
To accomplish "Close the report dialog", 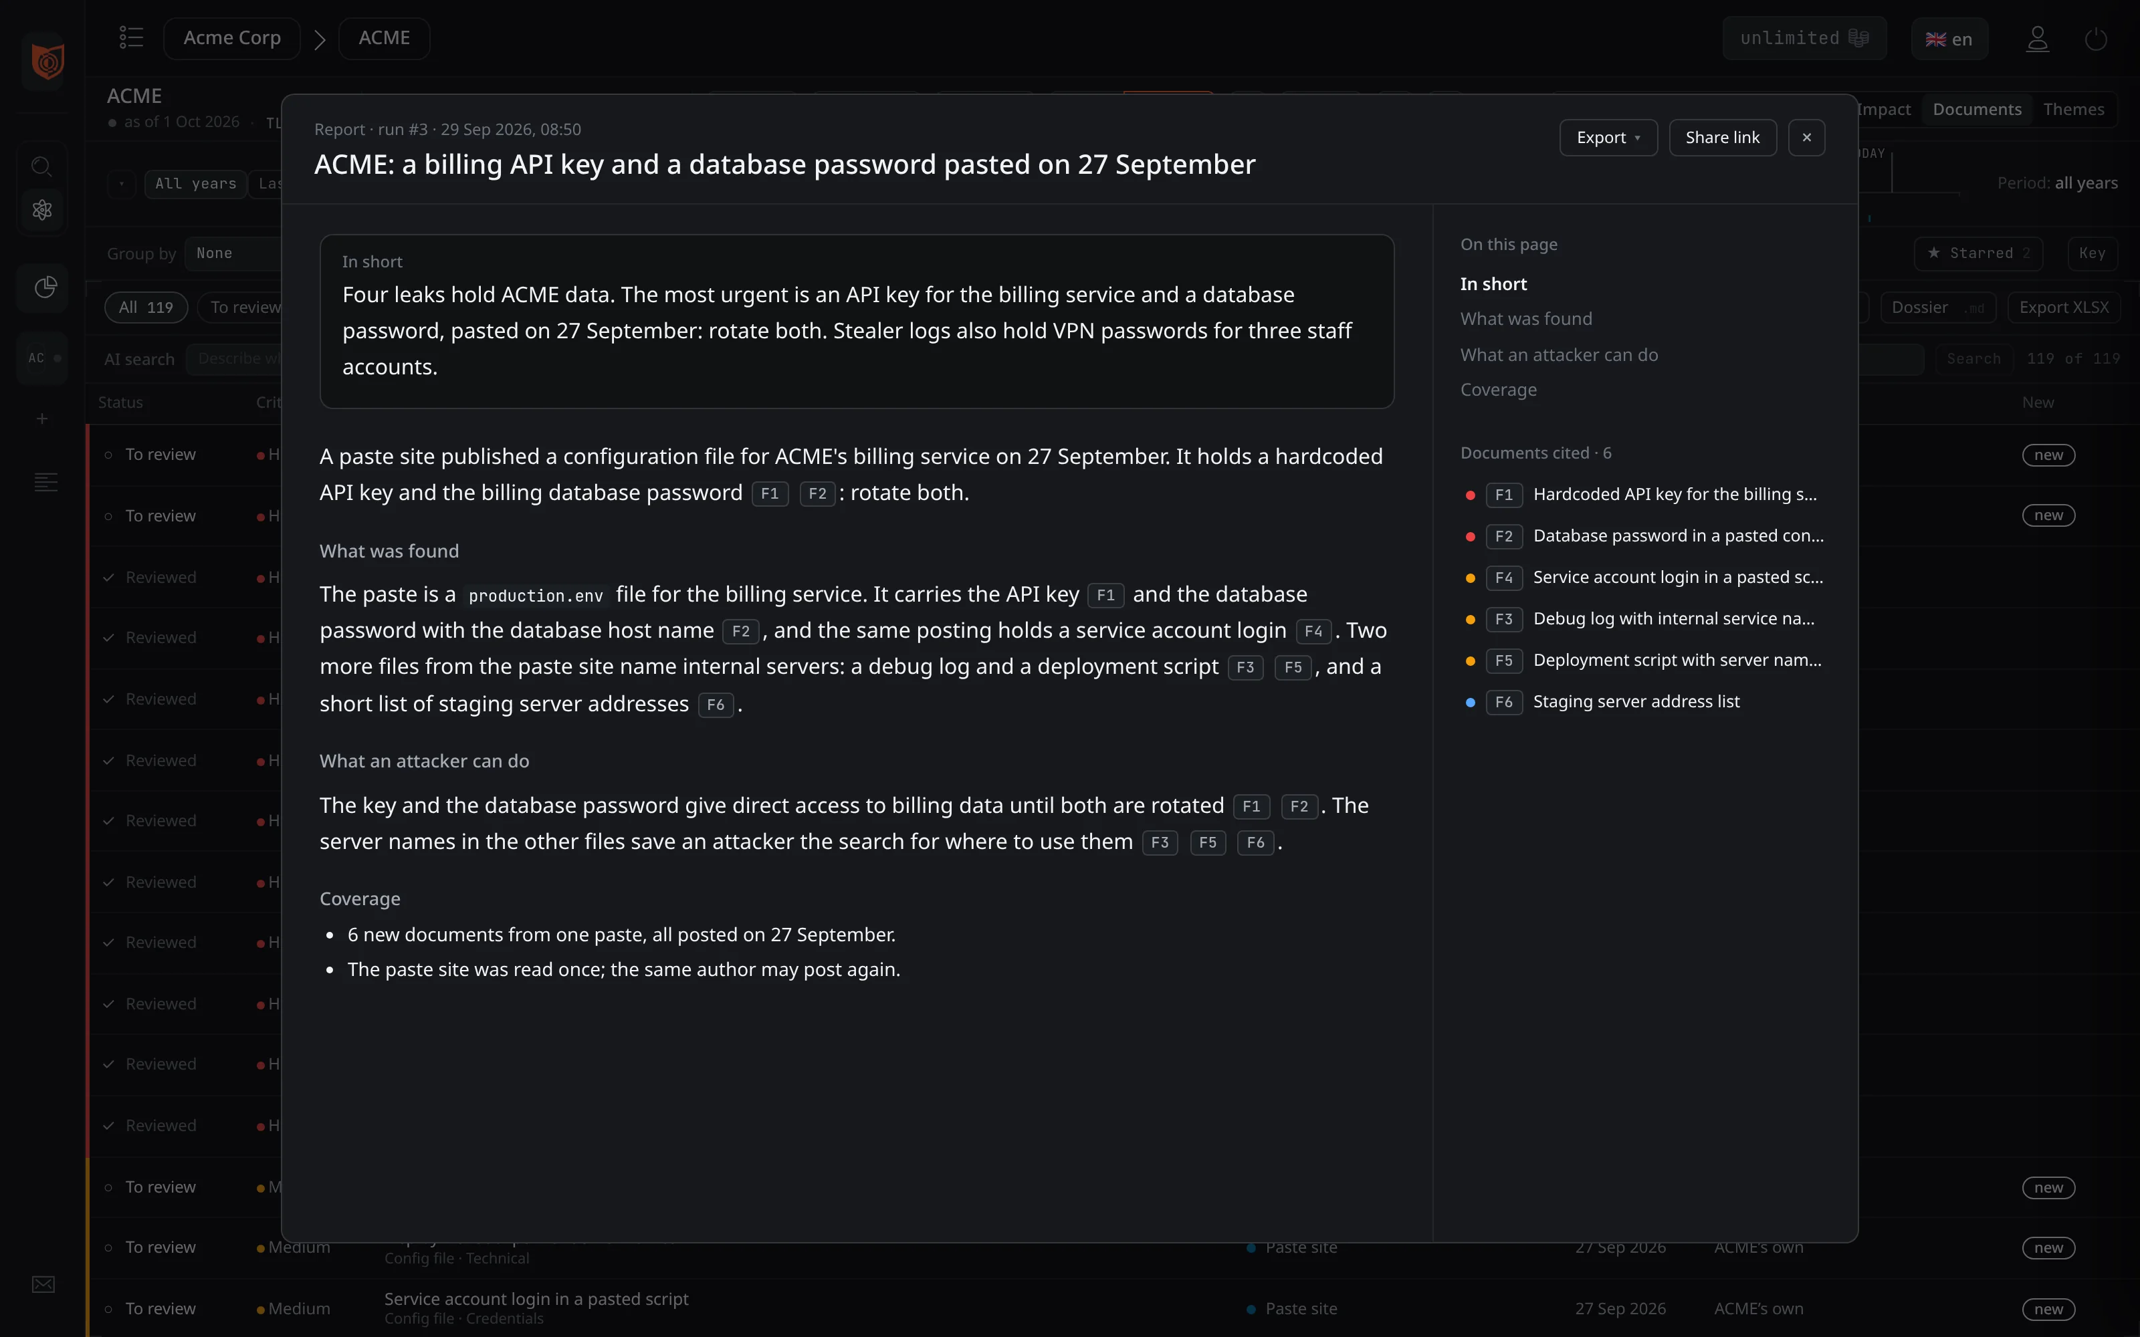I will click(x=1806, y=137).
